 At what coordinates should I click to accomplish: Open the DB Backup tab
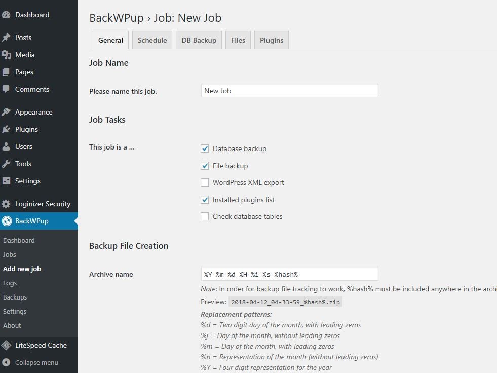[199, 40]
